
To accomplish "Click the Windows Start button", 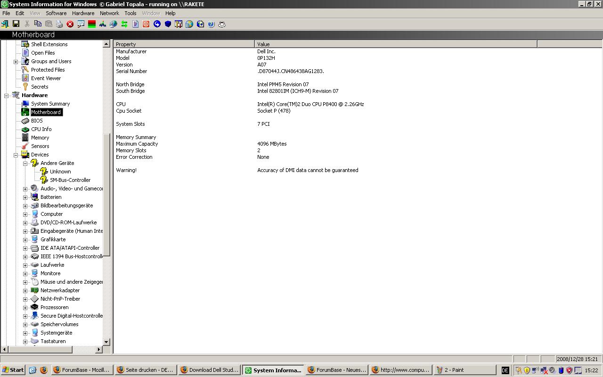I will [13, 370].
